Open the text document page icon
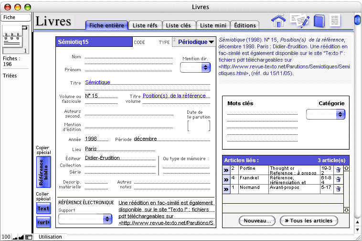362x241 pixels. coord(334,21)
